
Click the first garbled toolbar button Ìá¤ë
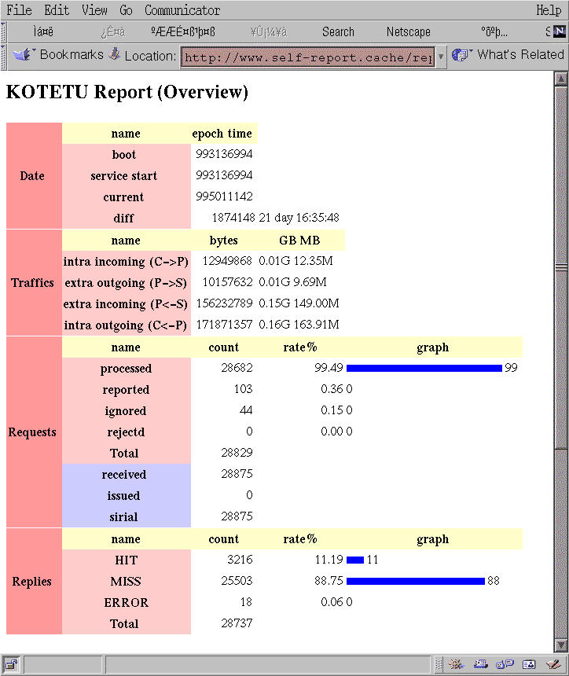point(43,32)
